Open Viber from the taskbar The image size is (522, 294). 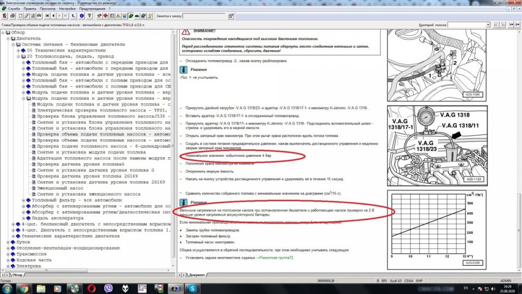108,288
